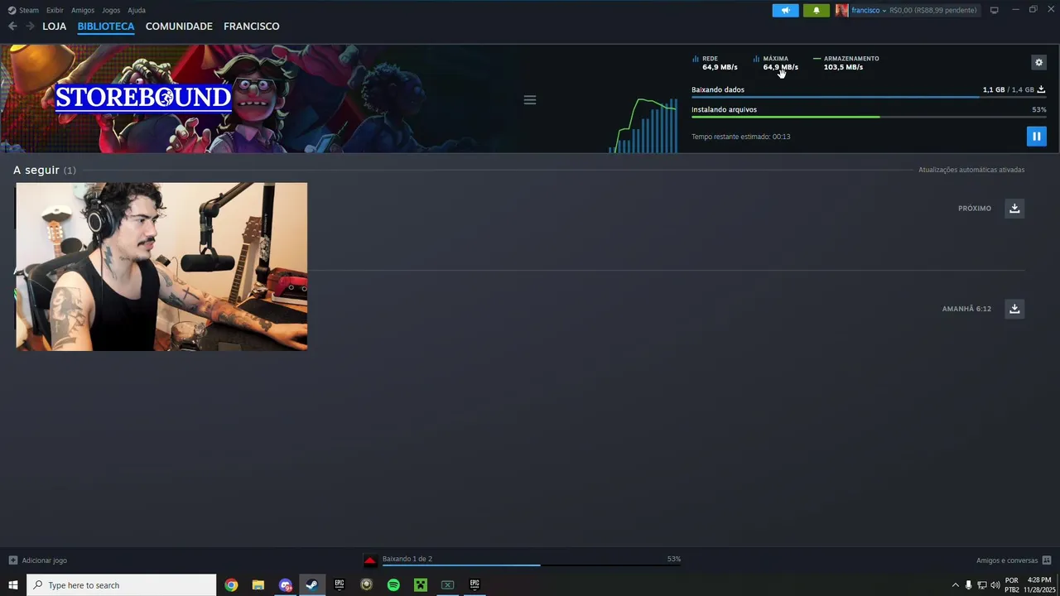The width and height of the screenshot is (1060, 596).
Task: Click 'Tempo restante estimado: 00:13' text
Action: pyautogui.click(x=741, y=137)
